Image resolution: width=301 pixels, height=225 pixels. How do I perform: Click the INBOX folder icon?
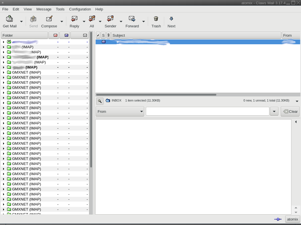108,100
